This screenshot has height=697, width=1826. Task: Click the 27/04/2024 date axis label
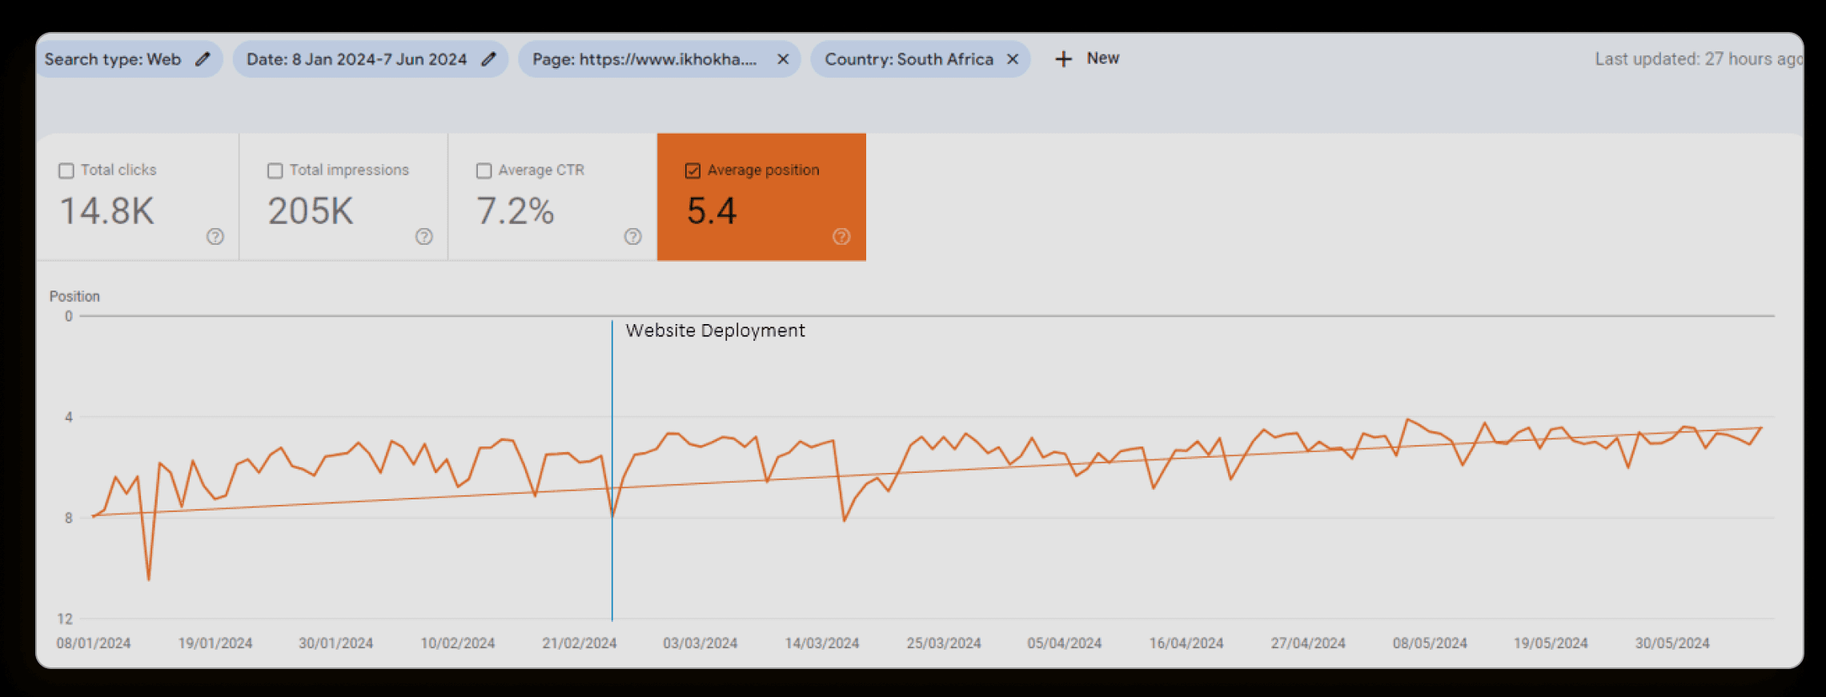1308,643
